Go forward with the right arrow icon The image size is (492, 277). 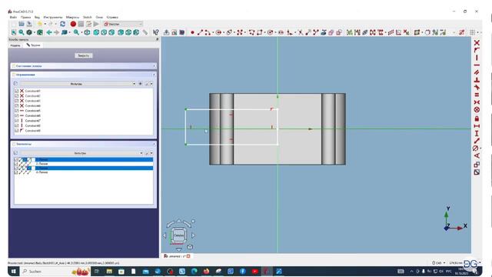tap(56, 32)
